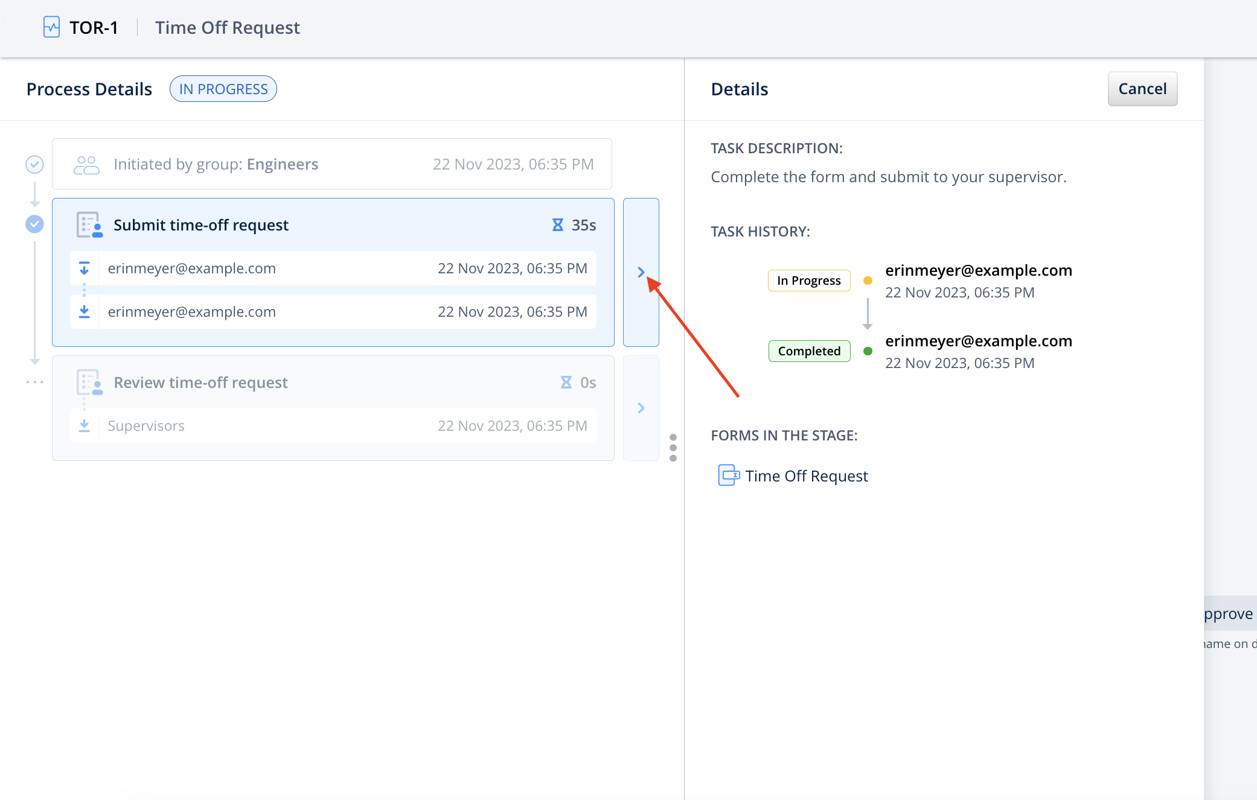Click the TOR-1 process pulse icon
Viewport: 1257px width, 800px height.
coord(51,27)
